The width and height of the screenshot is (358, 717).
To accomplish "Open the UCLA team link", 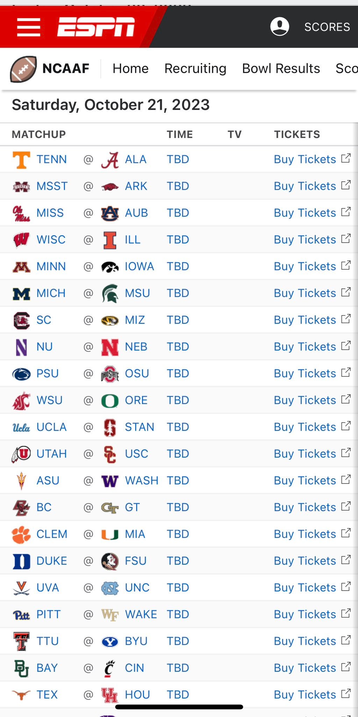I will click(51, 427).
